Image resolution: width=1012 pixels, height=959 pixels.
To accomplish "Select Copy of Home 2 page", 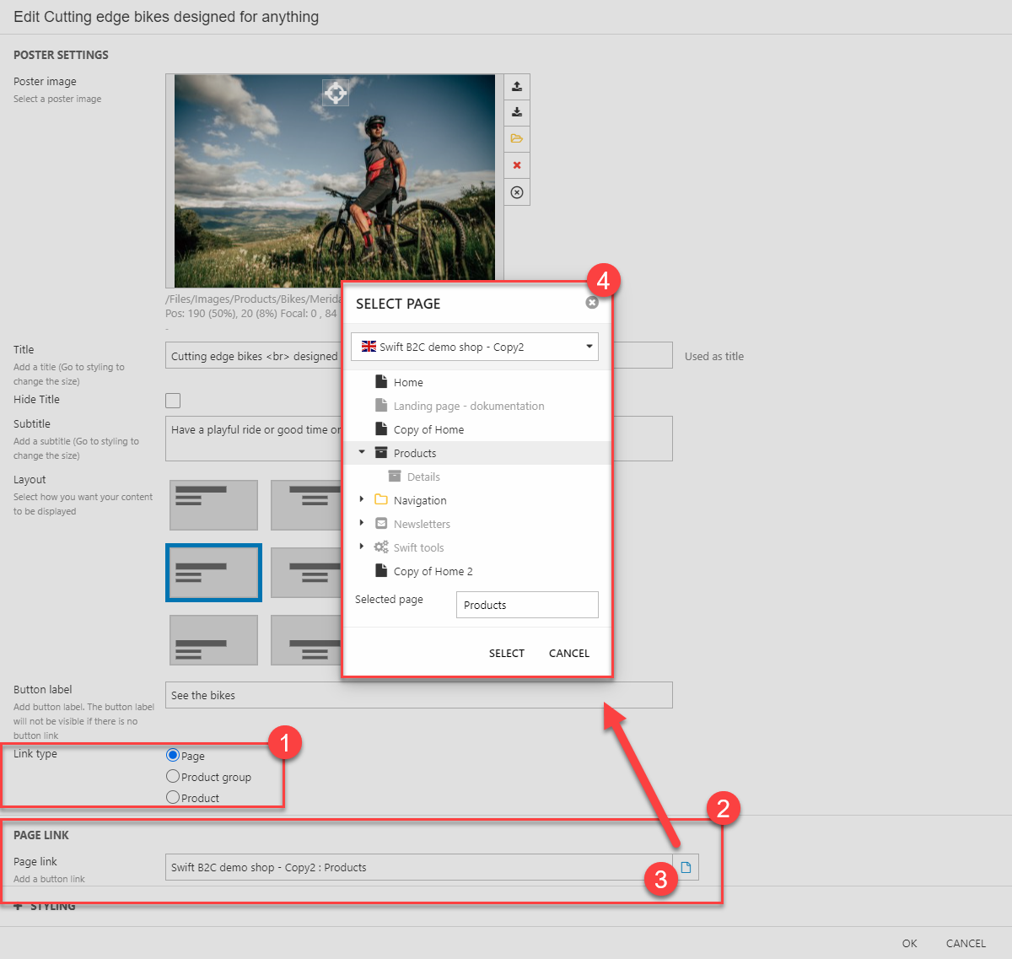I will [433, 571].
